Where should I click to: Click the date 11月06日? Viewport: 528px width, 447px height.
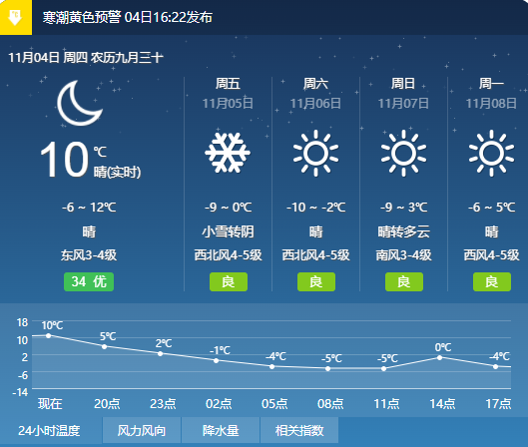(315, 104)
